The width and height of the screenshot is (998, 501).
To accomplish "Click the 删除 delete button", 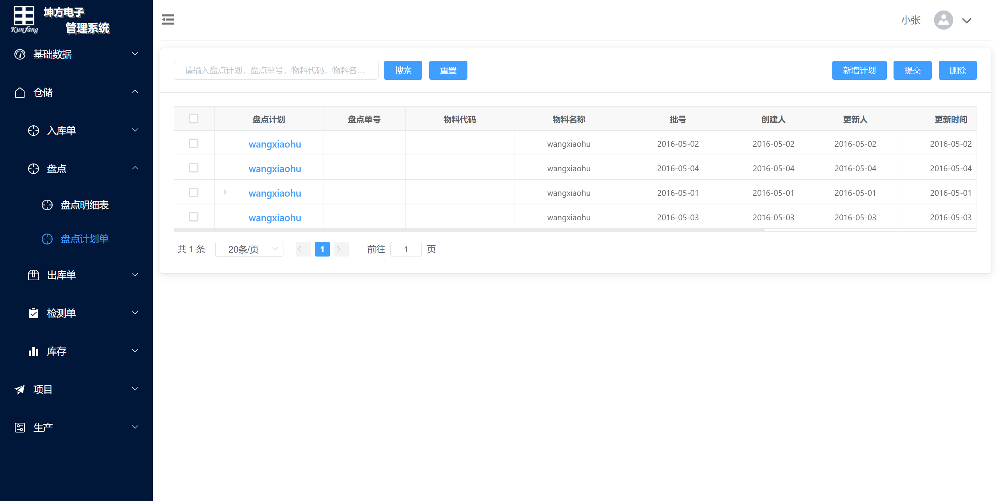I will click(x=958, y=70).
